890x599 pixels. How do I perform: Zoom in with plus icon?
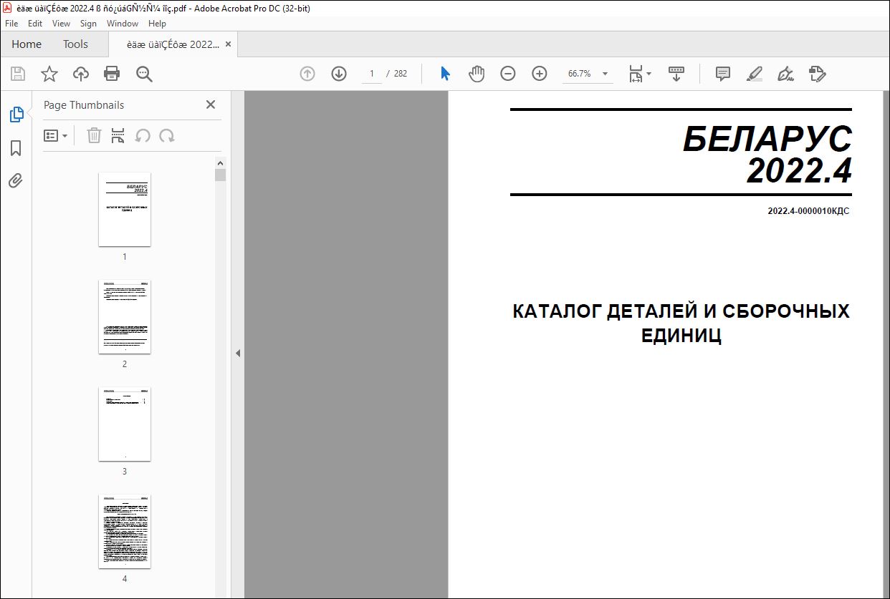540,74
